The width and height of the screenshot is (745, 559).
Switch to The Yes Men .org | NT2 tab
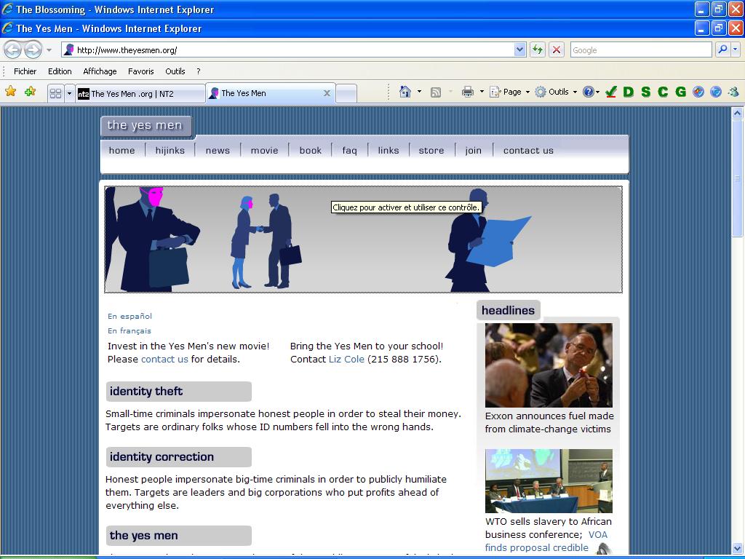(140, 94)
